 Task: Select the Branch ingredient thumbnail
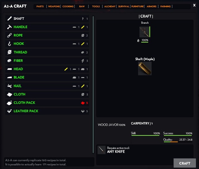tap(145, 32)
